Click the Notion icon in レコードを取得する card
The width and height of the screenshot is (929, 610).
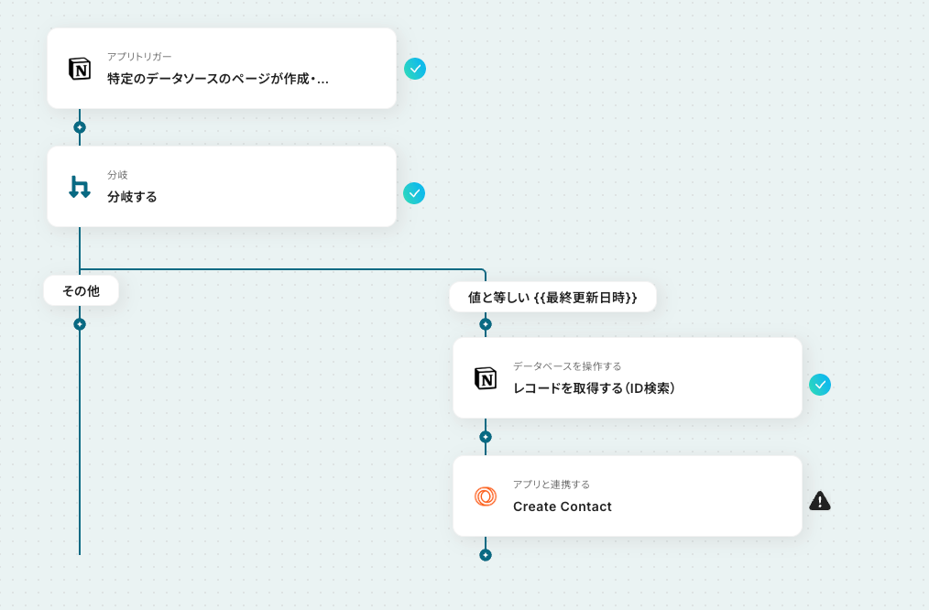[486, 378]
